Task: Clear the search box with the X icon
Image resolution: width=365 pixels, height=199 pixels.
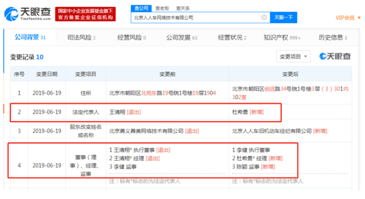Action: [264, 18]
